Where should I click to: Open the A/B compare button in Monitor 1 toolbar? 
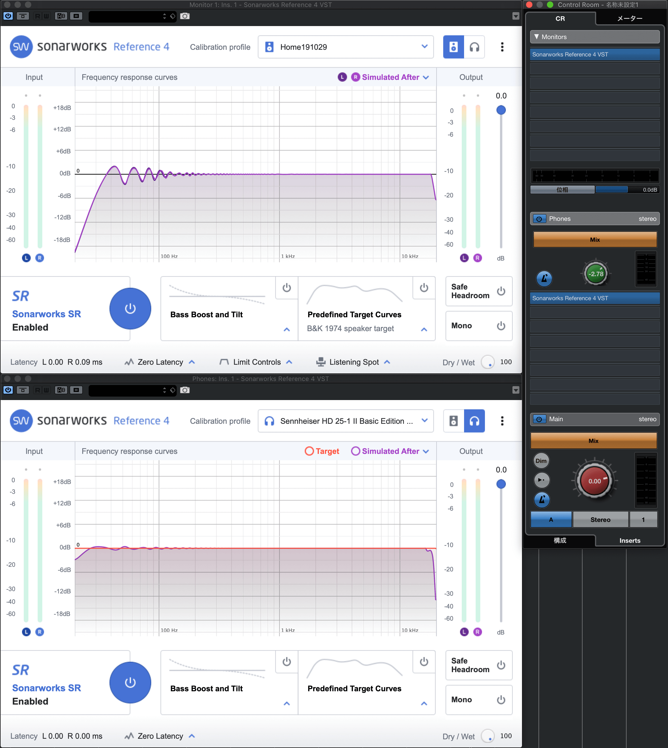click(x=61, y=16)
